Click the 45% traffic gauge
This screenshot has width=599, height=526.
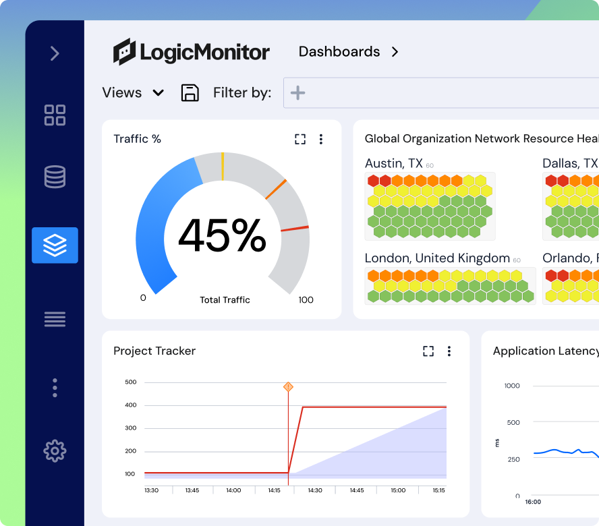[x=222, y=235]
